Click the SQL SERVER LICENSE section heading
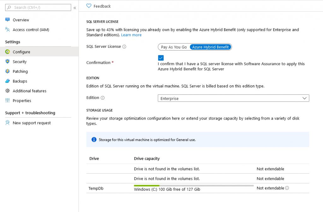323x212 pixels. pos(103,22)
